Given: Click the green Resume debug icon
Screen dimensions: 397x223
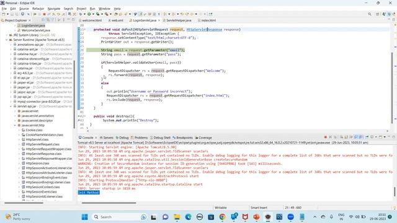Looking at the screenshot, I should click(35, 14).
